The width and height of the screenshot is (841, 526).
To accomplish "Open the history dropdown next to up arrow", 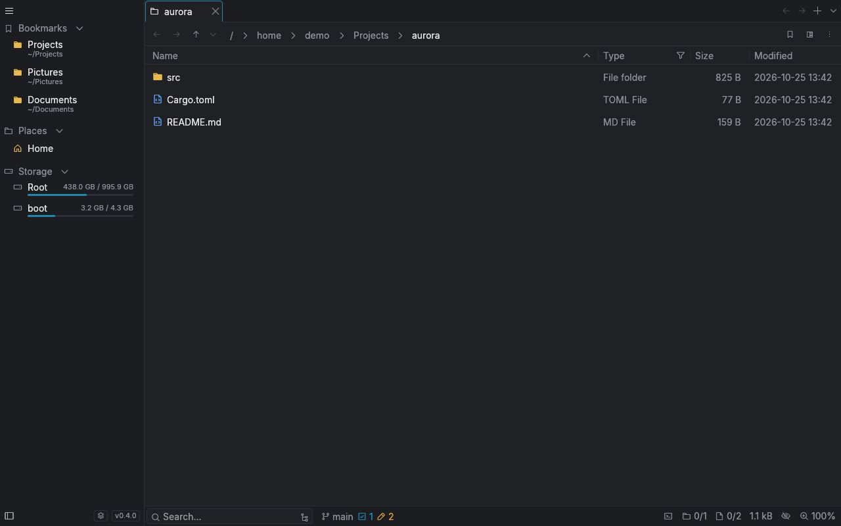I will coord(213,35).
